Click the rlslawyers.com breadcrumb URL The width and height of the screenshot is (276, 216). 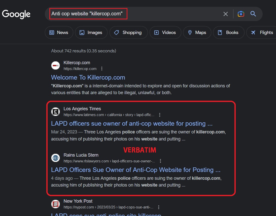click(x=109, y=161)
